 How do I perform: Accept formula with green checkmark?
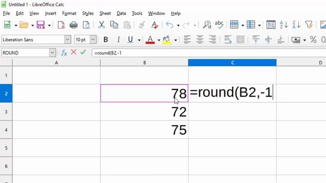(83, 52)
